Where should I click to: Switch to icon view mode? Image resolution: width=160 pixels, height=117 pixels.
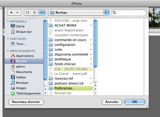coord(27,12)
